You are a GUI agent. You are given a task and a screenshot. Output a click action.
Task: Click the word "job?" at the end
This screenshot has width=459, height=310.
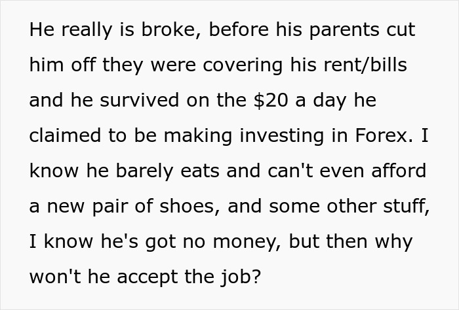click(x=239, y=278)
